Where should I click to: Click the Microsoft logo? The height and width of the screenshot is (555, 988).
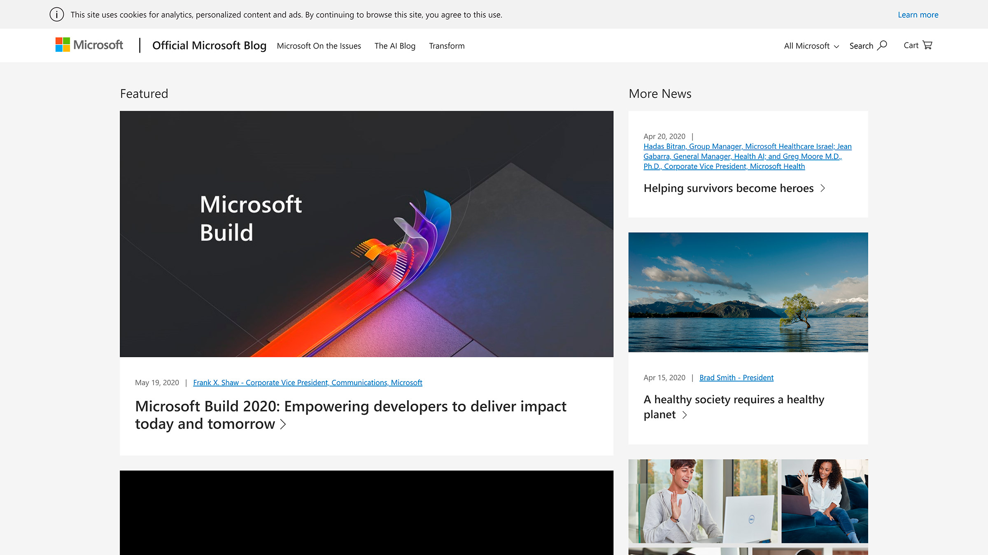[89, 45]
